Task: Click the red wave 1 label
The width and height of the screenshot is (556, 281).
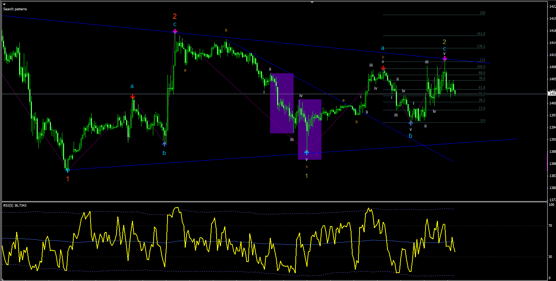Action: [x=67, y=179]
